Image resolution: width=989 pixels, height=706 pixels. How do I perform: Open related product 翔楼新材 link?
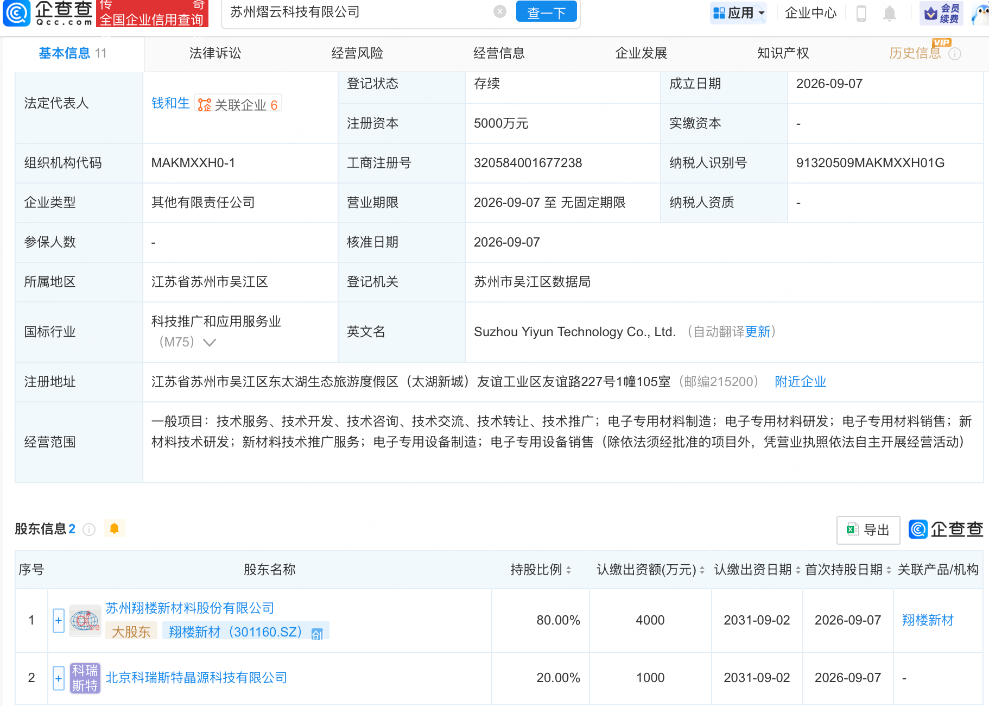tap(928, 620)
